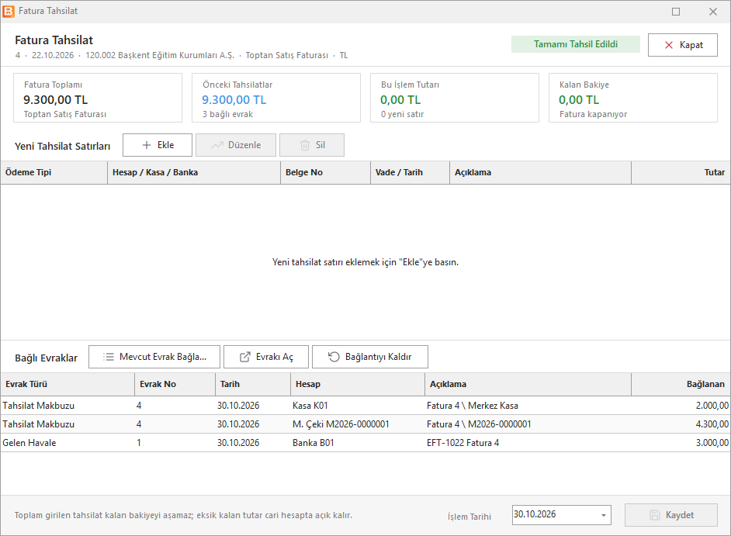Screen dimensions: 731x536
Task: Click the plus icon on Ekle button
Action: 147,145
